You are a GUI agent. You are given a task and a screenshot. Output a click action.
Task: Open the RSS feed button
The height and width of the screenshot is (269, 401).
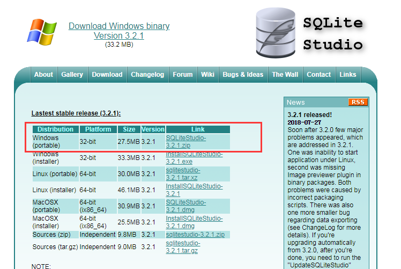click(x=358, y=102)
